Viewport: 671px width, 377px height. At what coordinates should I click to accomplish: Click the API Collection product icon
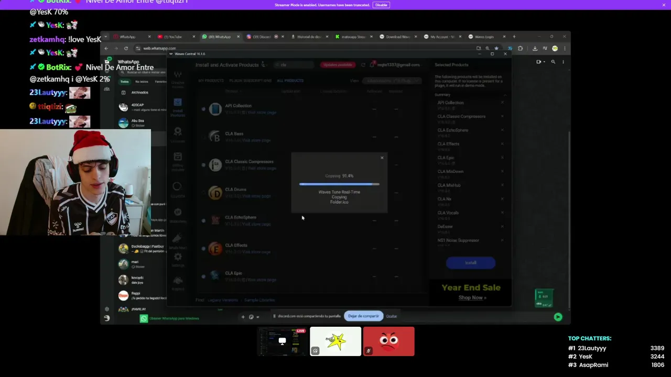point(215,109)
